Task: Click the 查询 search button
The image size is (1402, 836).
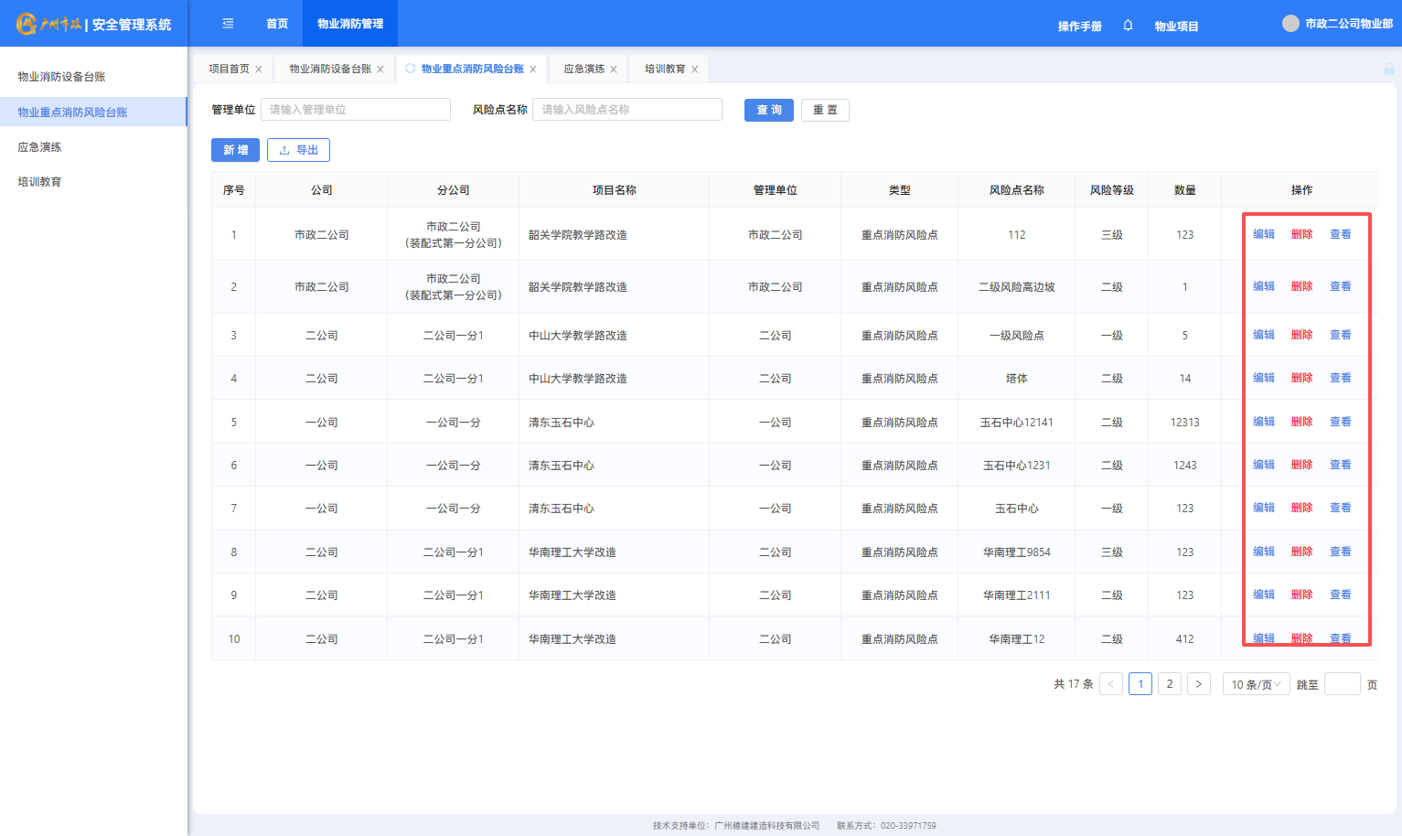Action: pos(768,110)
